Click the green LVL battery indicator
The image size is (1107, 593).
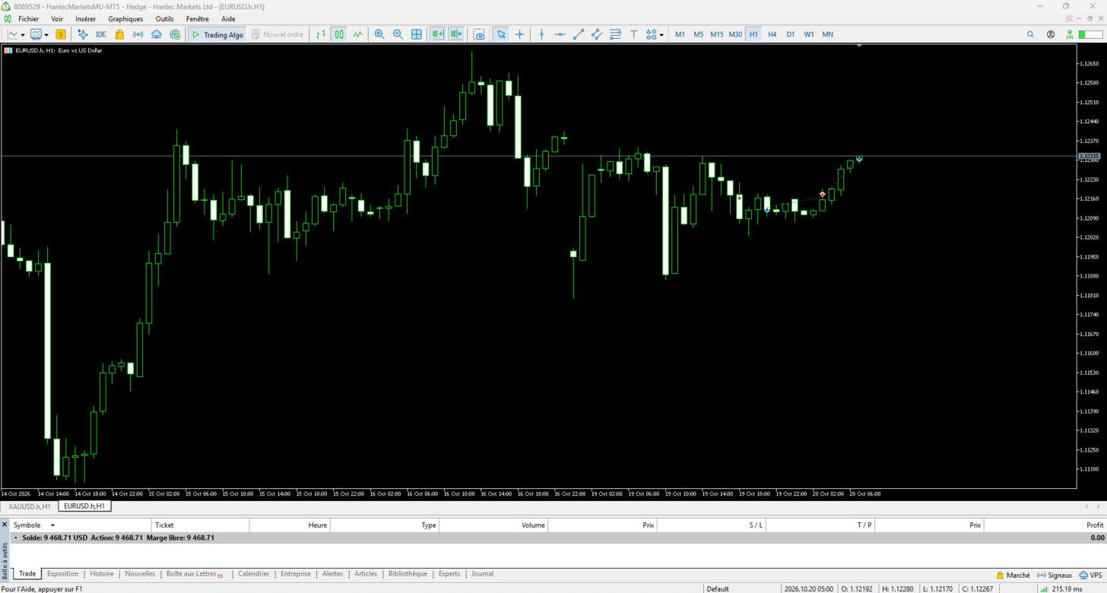(1071, 34)
